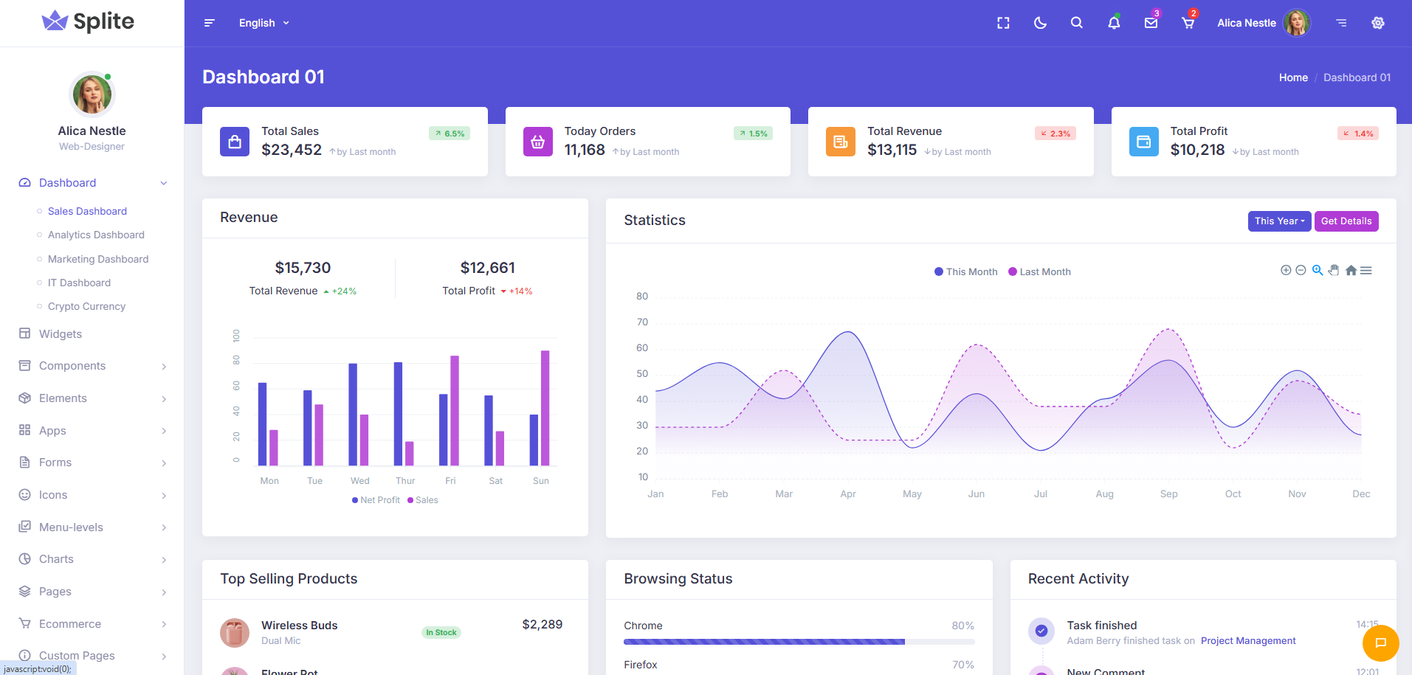
Task: Reset zoom with chart home icon
Action: click(x=1351, y=270)
